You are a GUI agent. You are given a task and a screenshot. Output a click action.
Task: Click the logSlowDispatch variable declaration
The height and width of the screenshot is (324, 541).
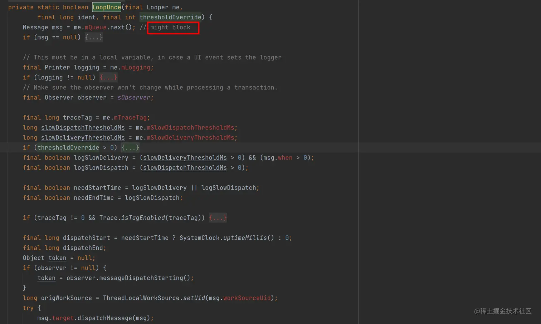point(101,167)
